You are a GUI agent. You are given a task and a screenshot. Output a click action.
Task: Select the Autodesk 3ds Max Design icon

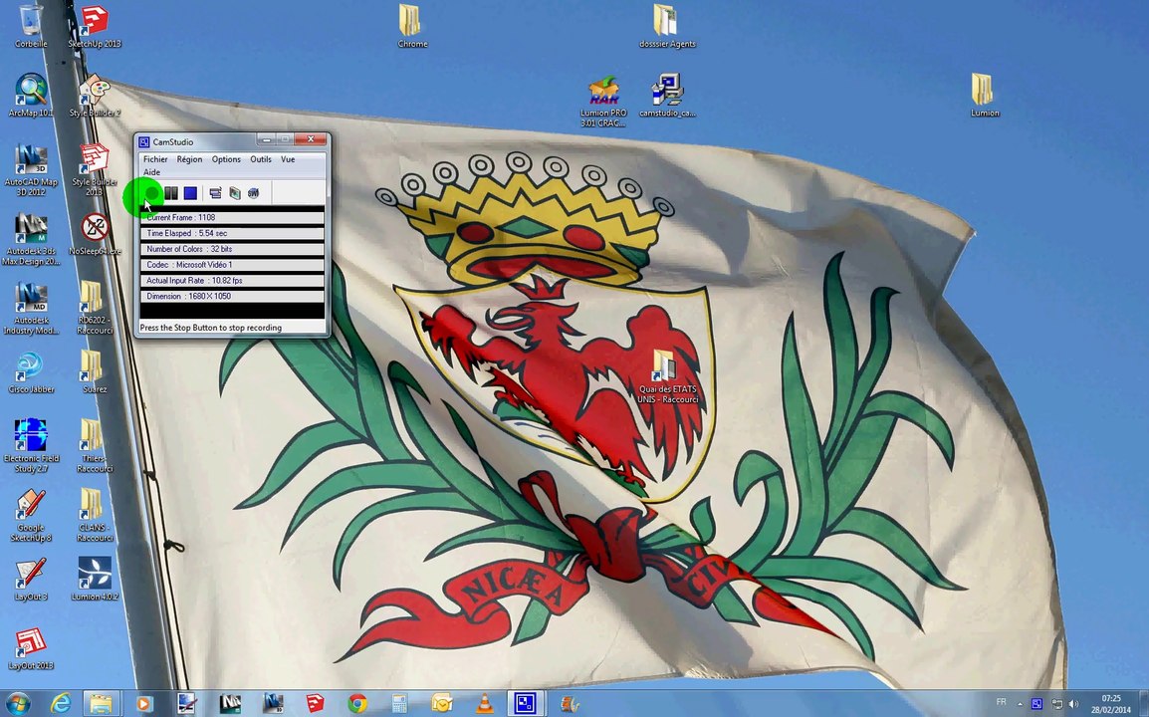tap(31, 239)
